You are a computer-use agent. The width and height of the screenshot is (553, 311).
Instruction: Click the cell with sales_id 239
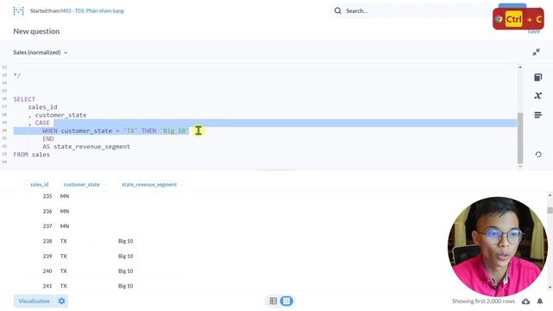48,256
